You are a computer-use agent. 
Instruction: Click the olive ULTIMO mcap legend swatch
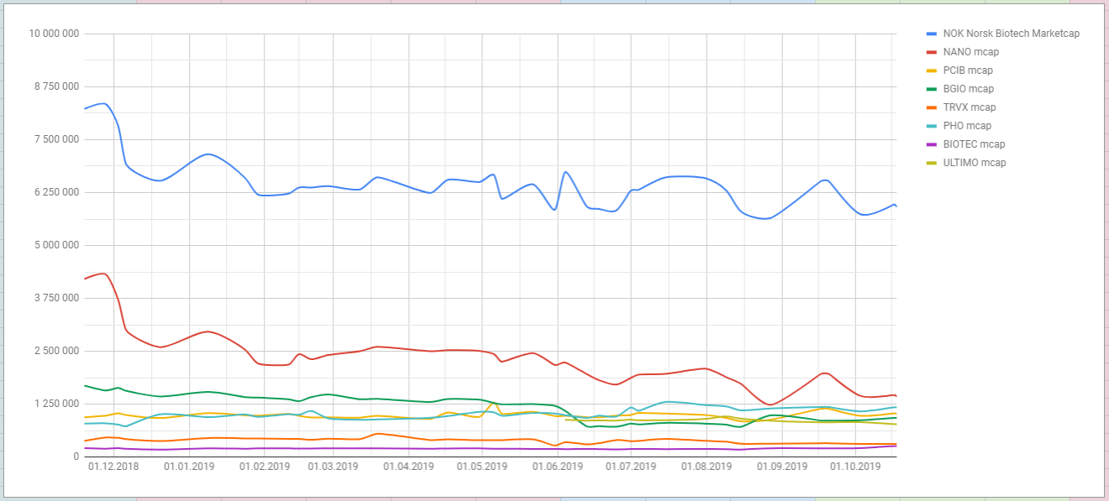[931, 163]
